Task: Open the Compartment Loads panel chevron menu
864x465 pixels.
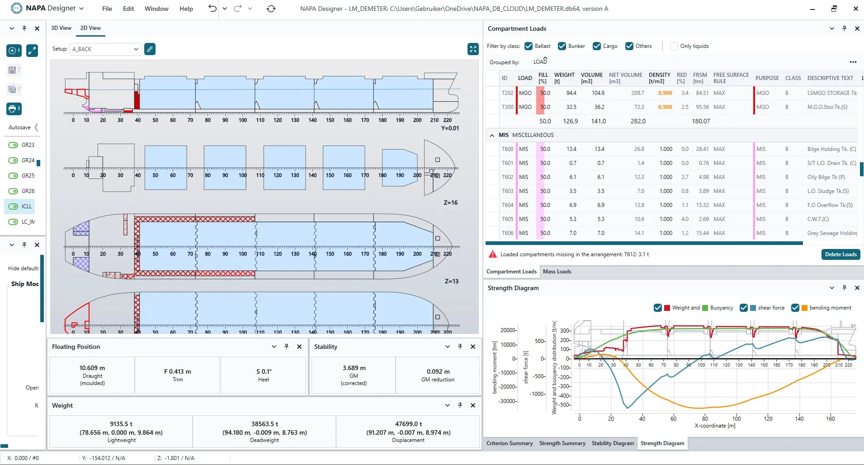Action: point(831,28)
